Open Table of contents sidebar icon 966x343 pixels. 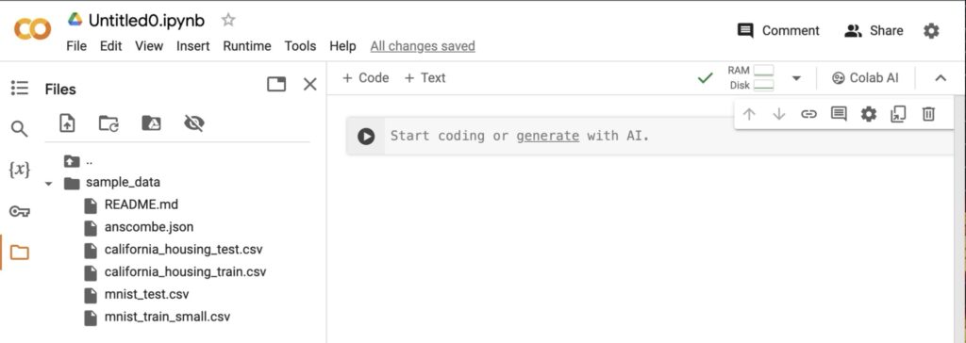[x=20, y=88]
